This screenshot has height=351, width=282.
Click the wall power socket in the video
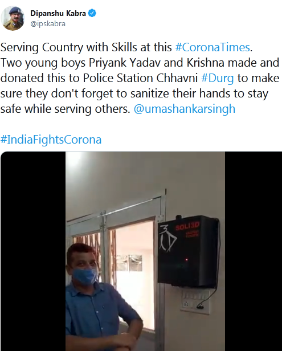coord(195,302)
